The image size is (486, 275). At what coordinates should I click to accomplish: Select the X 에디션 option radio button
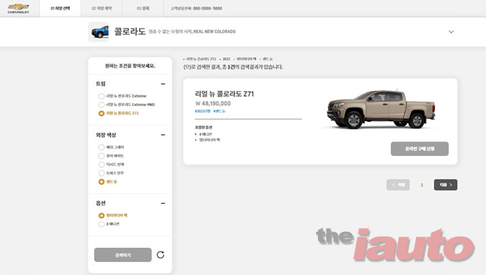click(x=101, y=224)
